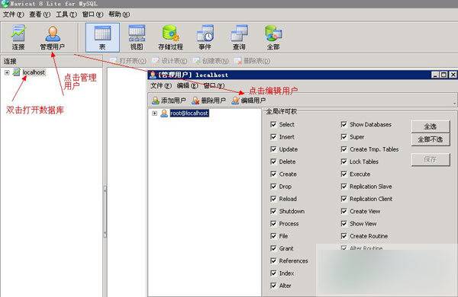Toggle the Process privilege checkbox
This screenshot has width=458, height=297.
[273, 224]
